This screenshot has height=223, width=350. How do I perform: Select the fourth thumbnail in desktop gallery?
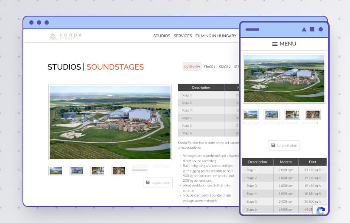point(119,170)
